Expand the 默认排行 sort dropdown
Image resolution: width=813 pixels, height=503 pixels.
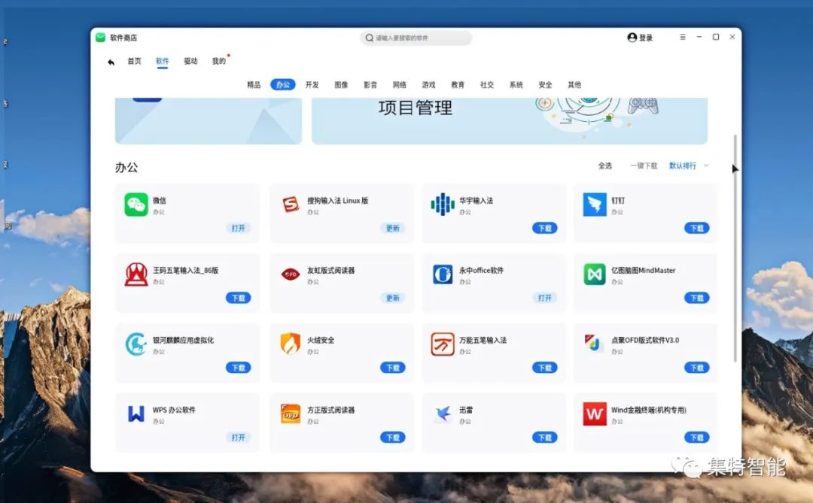689,165
